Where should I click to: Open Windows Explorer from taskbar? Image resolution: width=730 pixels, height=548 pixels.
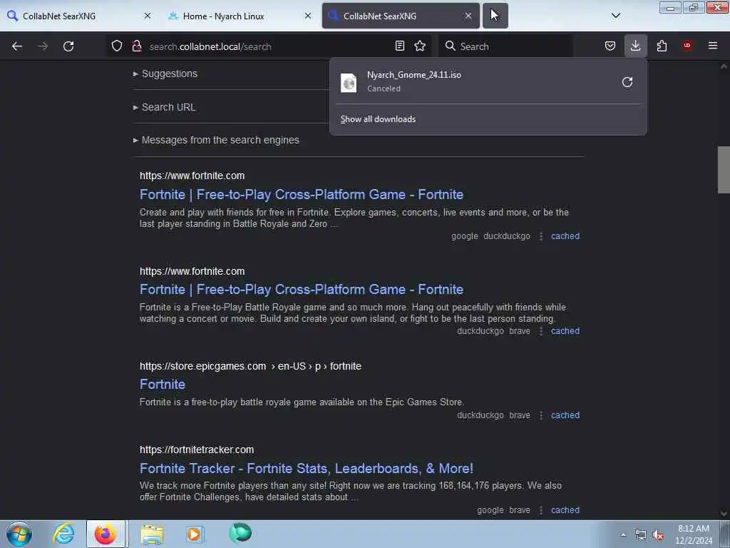pos(152,534)
